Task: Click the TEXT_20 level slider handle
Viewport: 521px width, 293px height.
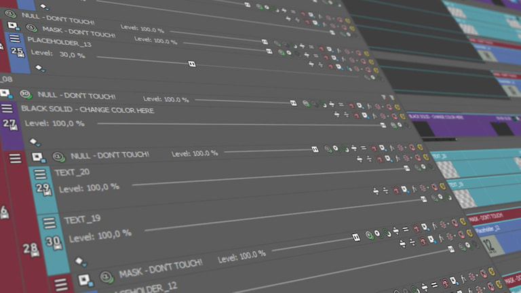Action: pos(406,168)
